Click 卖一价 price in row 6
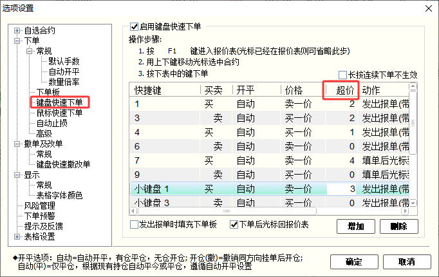The height and width of the screenshot is (277, 439). point(298,146)
